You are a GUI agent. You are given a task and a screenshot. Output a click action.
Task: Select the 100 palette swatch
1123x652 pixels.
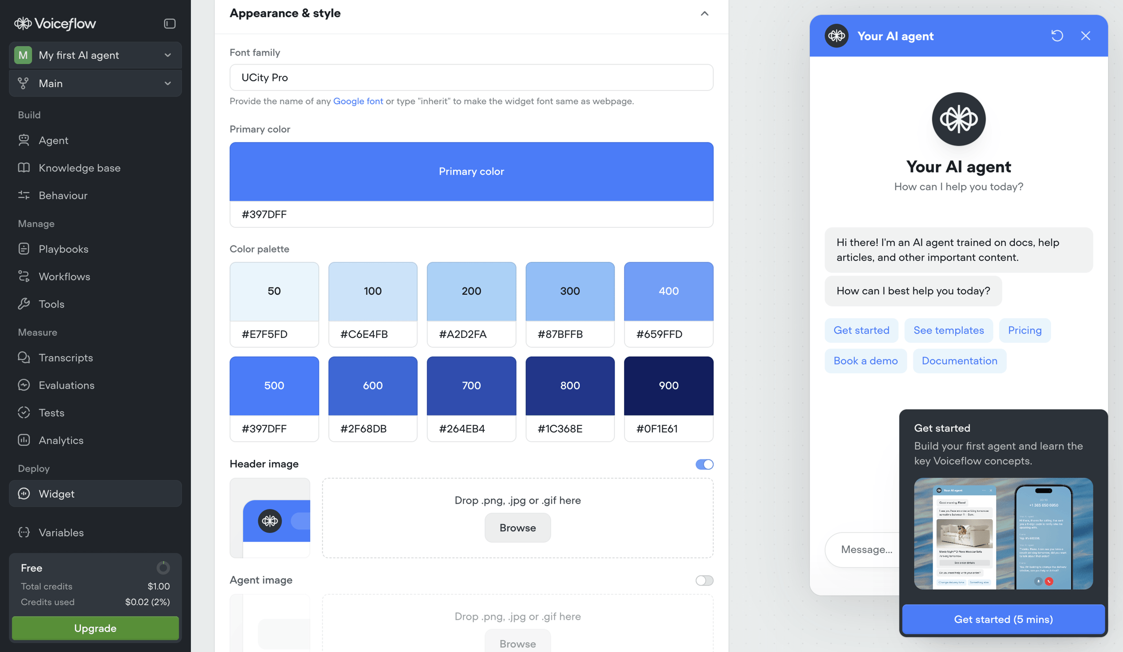373,292
